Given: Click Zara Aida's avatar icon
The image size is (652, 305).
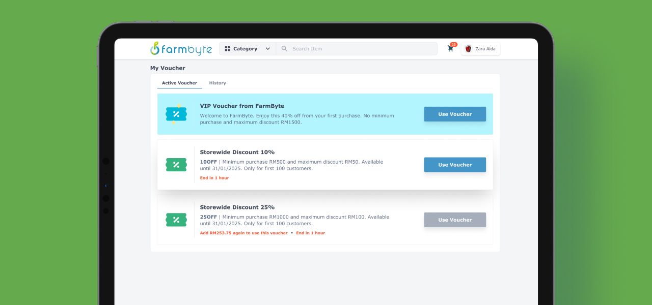Looking at the screenshot, I should click(468, 49).
